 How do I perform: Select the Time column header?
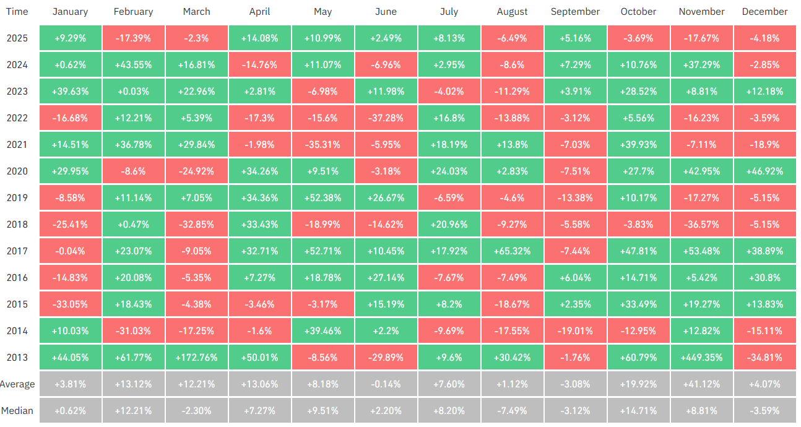[x=17, y=12]
